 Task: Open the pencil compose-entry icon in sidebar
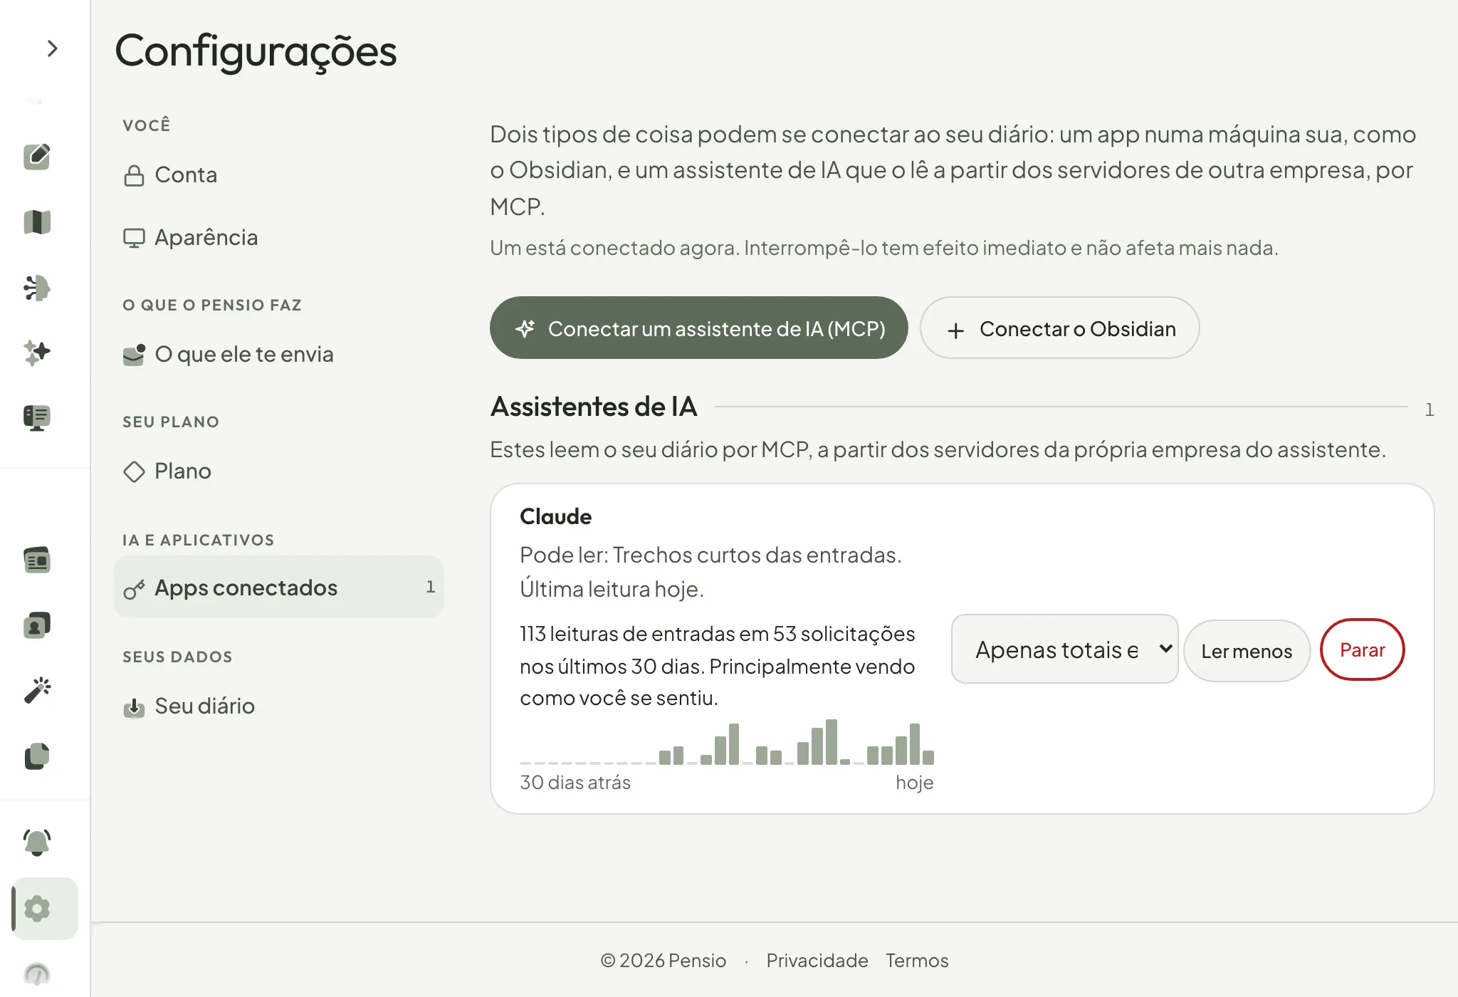coord(37,157)
